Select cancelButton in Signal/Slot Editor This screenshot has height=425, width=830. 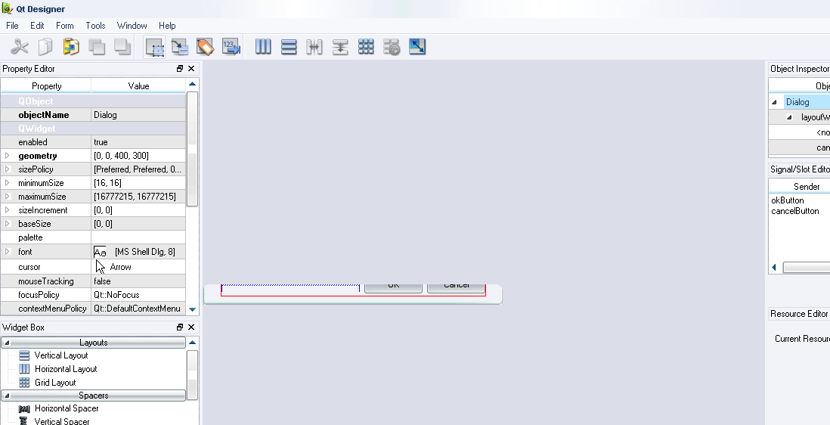tap(794, 211)
